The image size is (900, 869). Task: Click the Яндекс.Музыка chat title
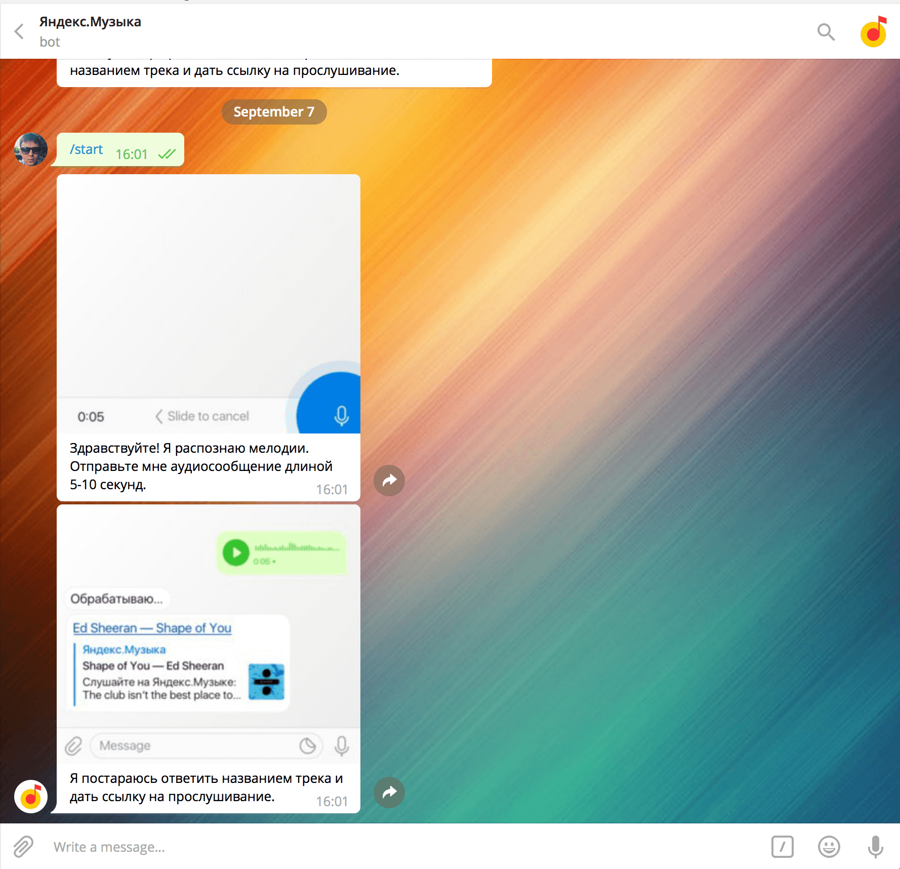(x=90, y=22)
